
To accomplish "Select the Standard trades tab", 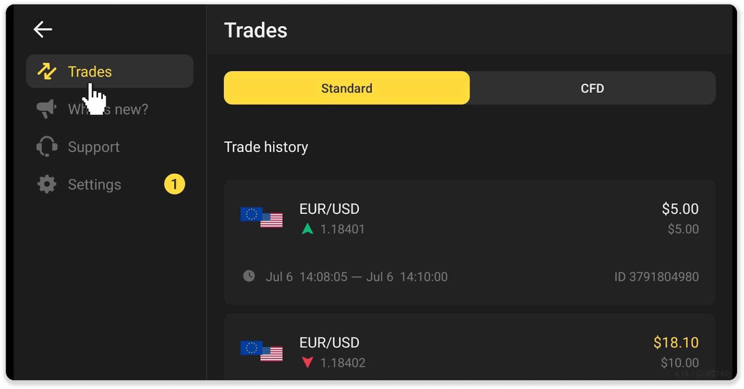I will tap(346, 88).
